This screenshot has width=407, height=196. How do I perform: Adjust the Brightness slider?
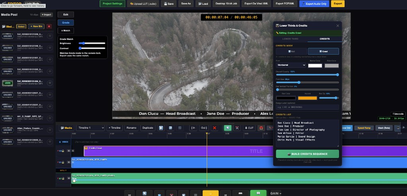coord(92,43)
